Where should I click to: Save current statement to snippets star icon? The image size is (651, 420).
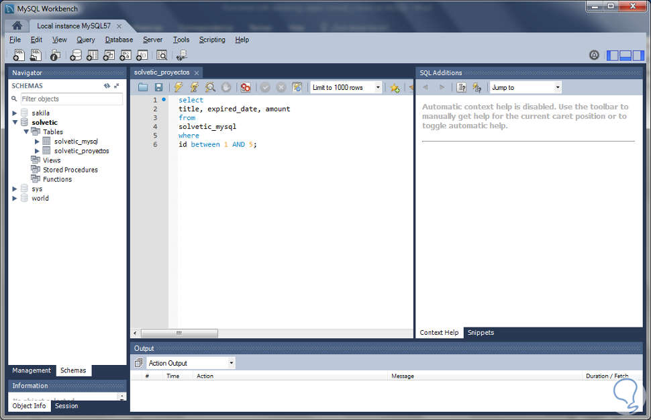(395, 88)
